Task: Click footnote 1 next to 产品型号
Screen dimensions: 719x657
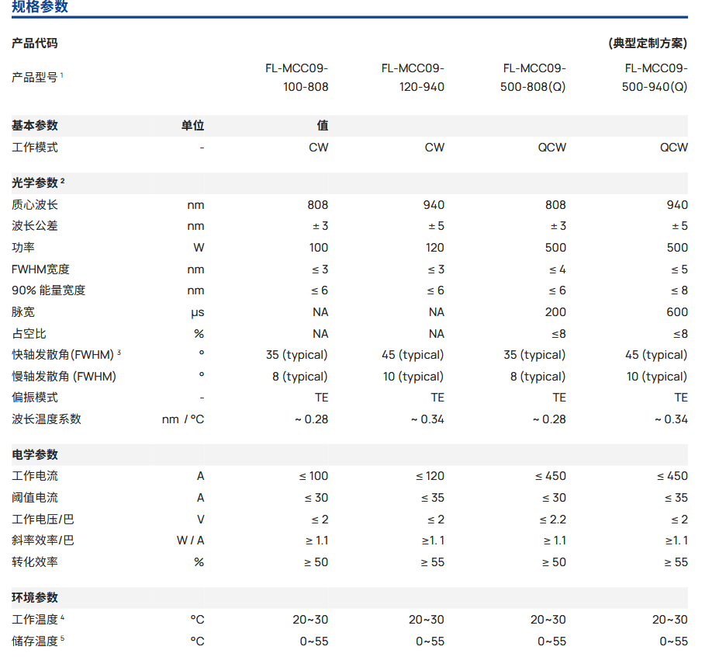Action: click(62, 75)
